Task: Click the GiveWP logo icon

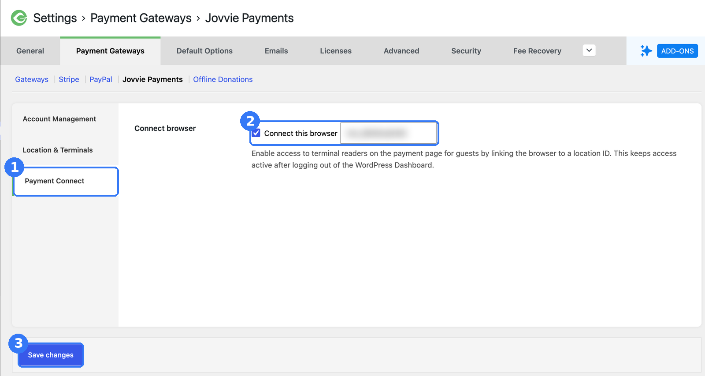Action: (x=19, y=18)
